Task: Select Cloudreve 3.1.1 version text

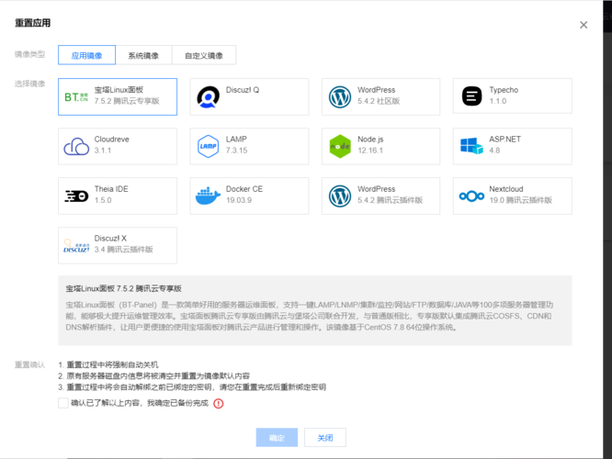Action: pyautogui.click(x=103, y=151)
